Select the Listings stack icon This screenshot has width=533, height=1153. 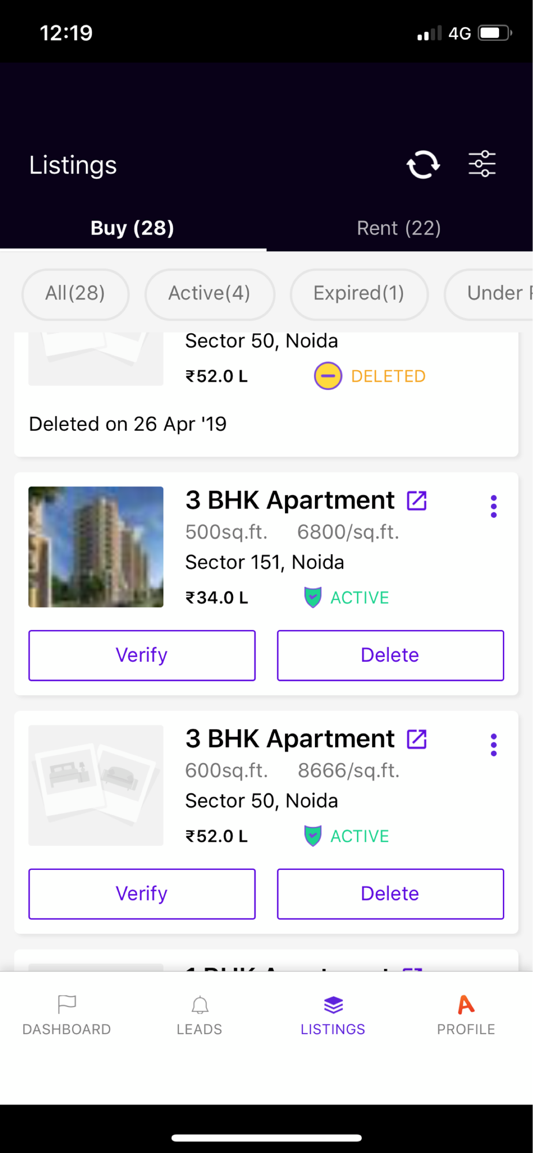333,1005
